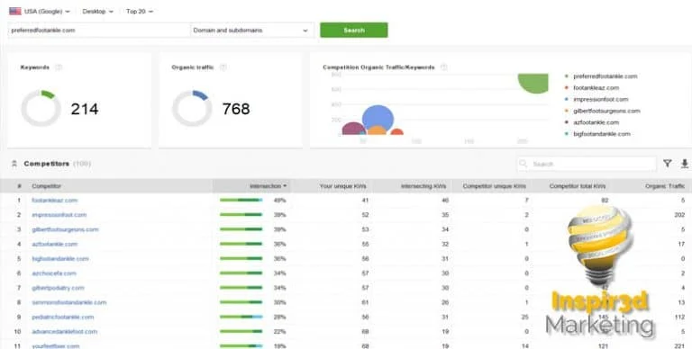Open gilbertfootsurgeons.com competitor link
692x349 pixels.
tap(65, 229)
